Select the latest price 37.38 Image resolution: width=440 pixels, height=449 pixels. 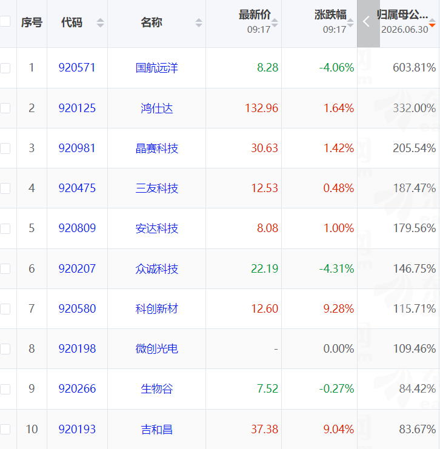264,429
